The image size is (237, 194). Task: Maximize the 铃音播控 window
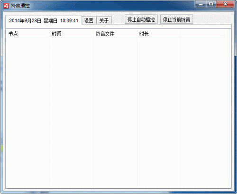coord(211,4)
